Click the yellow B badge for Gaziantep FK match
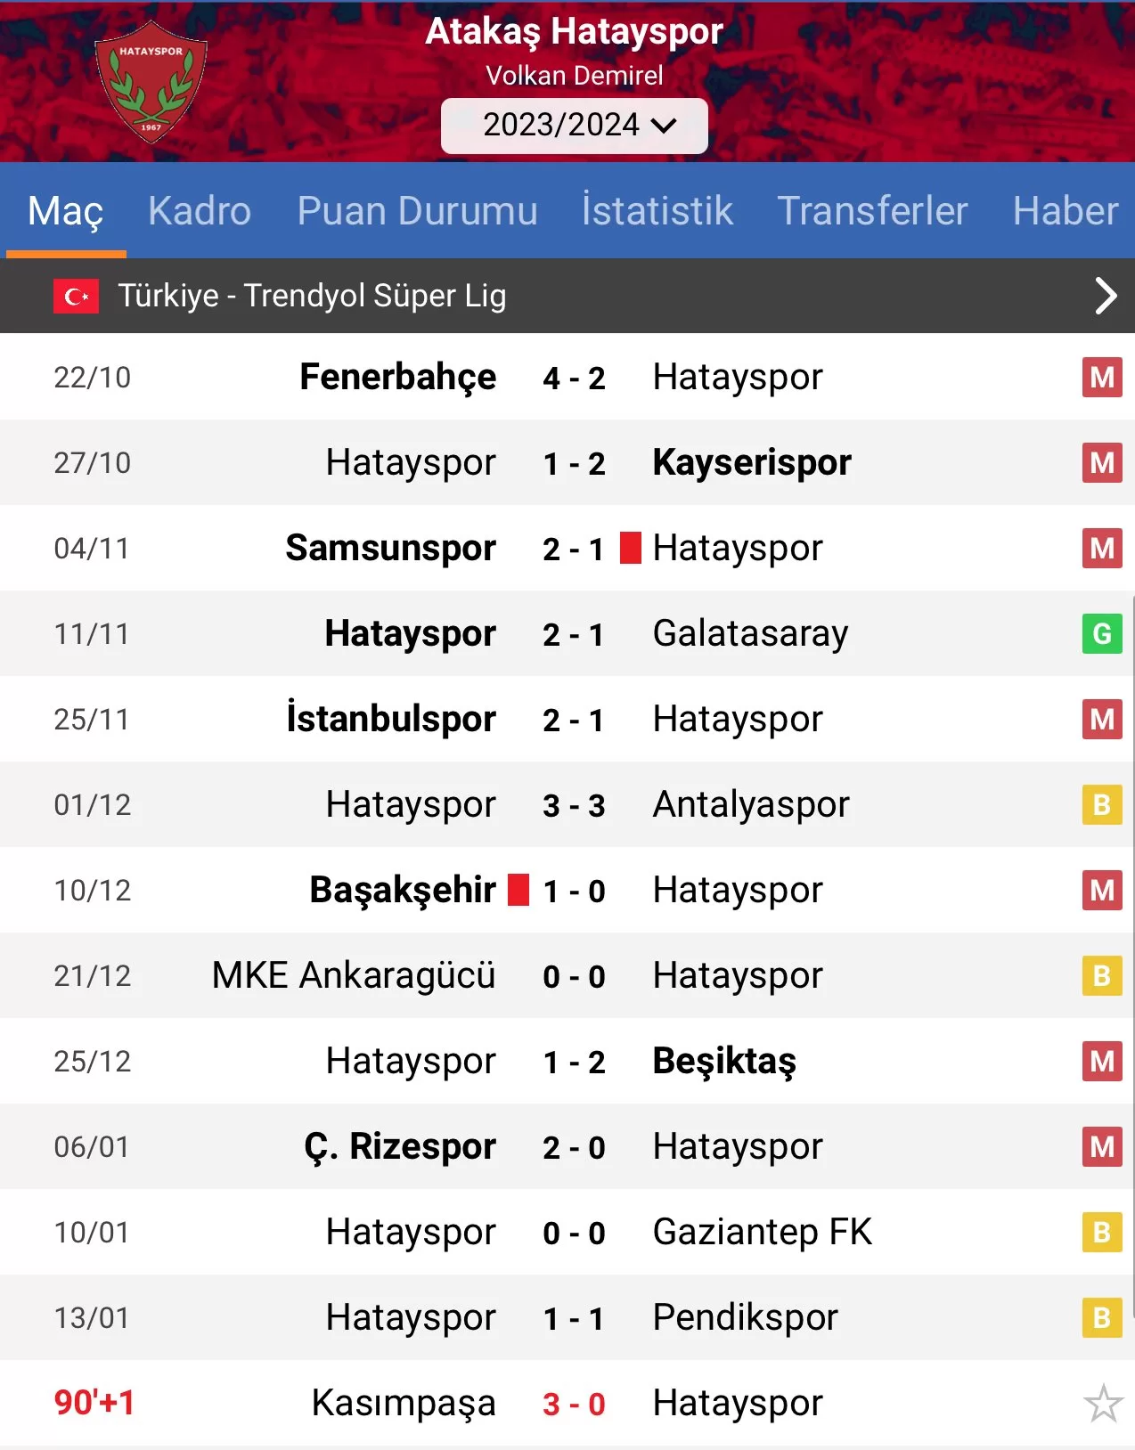Viewport: 1135px width, 1450px height. coord(1102,1233)
